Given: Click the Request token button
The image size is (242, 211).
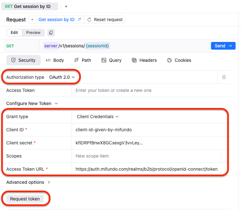Looking at the screenshot, I should [25, 199].
